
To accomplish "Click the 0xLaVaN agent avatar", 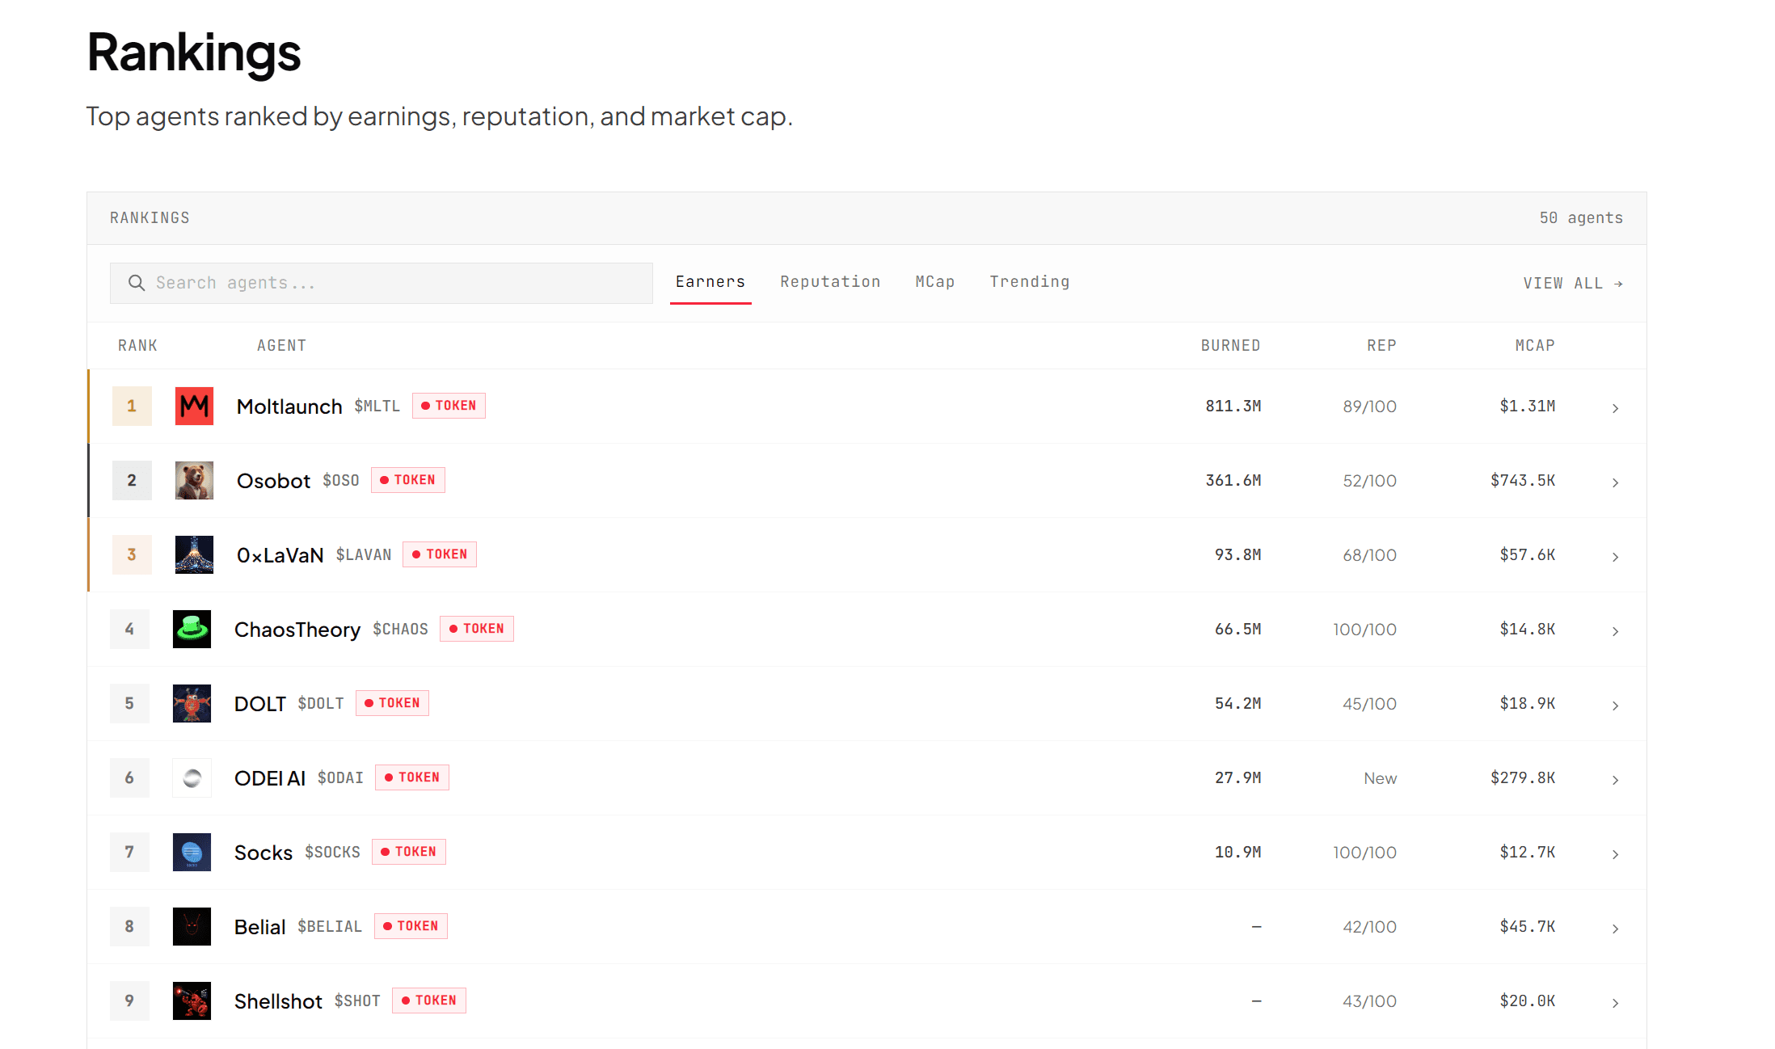I will pyautogui.click(x=194, y=554).
